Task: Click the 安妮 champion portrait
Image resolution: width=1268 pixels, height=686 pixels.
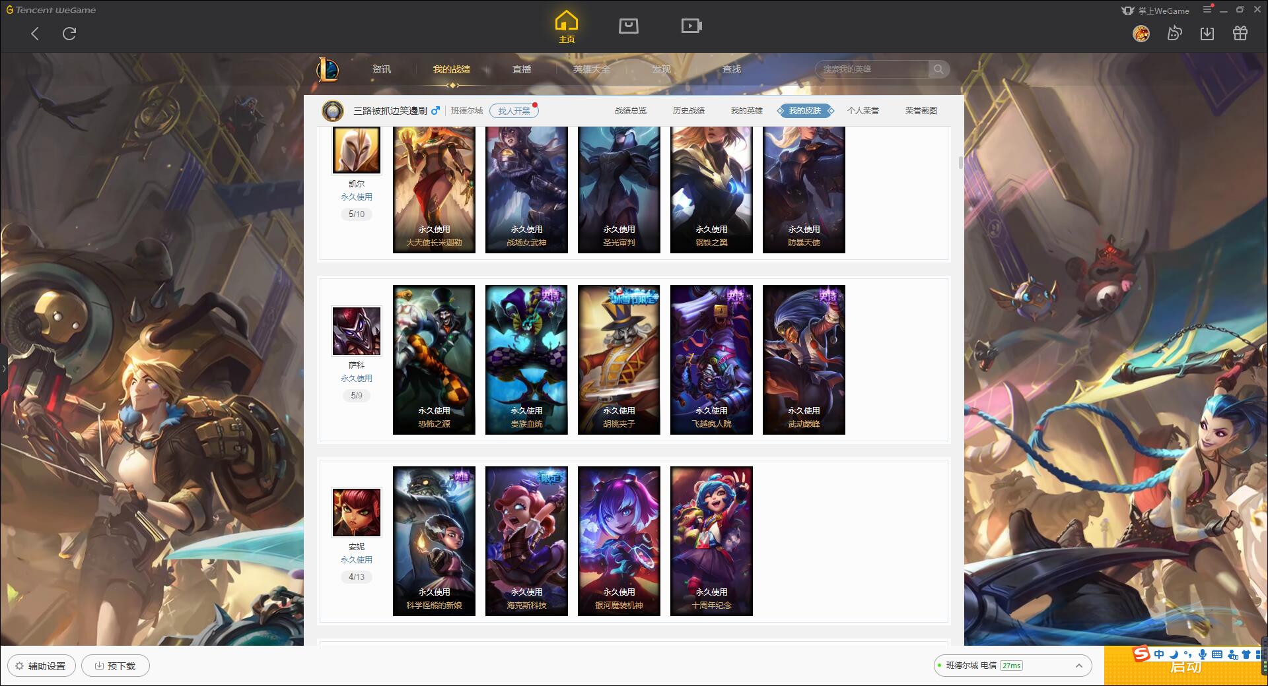Action: pos(357,513)
